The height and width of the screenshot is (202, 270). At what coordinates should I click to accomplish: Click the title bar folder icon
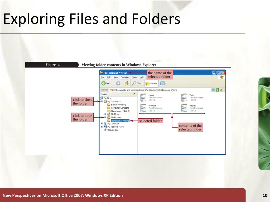101,73
